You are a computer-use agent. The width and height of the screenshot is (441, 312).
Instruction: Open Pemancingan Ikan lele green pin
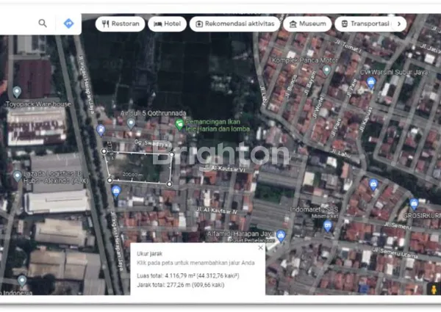[179, 124]
